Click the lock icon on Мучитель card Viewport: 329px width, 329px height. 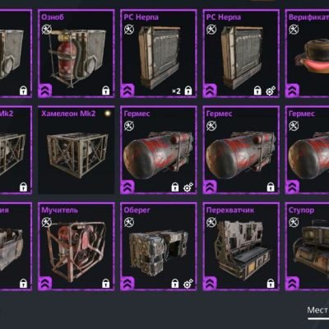(106, 284)
